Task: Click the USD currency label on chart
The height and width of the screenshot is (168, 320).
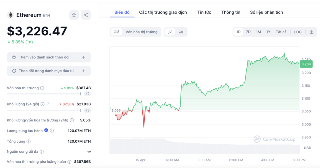Action: coord(307,148)
